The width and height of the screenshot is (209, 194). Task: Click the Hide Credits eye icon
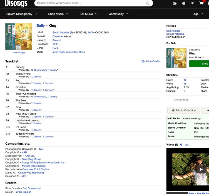tap(143, 62)
